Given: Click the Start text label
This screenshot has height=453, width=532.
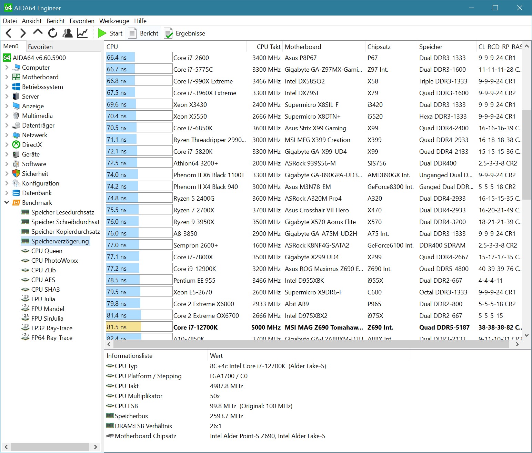Looking at the screenshot, I should (116, 33).
